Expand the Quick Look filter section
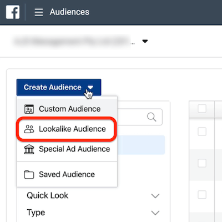The height and width of the screenshot is (222, 222). pyautogui.click(x=93, y=195)
